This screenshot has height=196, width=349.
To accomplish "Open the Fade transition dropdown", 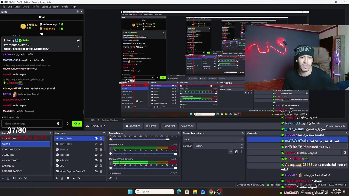I will [x=213, y=139].
